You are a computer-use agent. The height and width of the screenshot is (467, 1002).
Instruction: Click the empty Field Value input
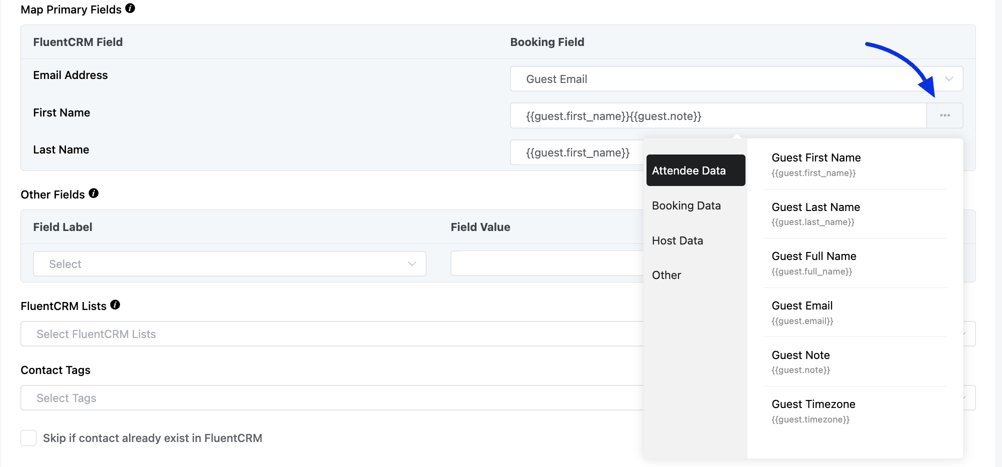click(x=545, y=263)
